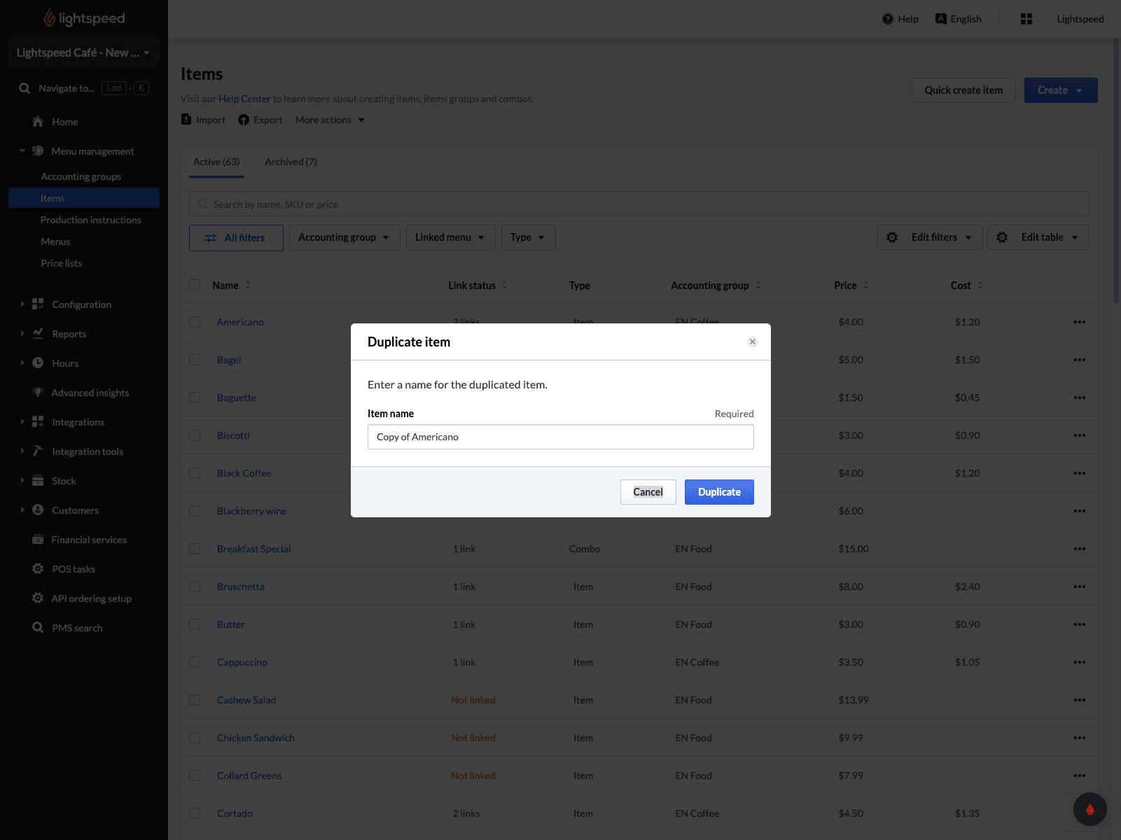Image resolution: width=1121 pixels, height=840 pixels.
Task: Open the apps grid icon
Action: 1026,19
